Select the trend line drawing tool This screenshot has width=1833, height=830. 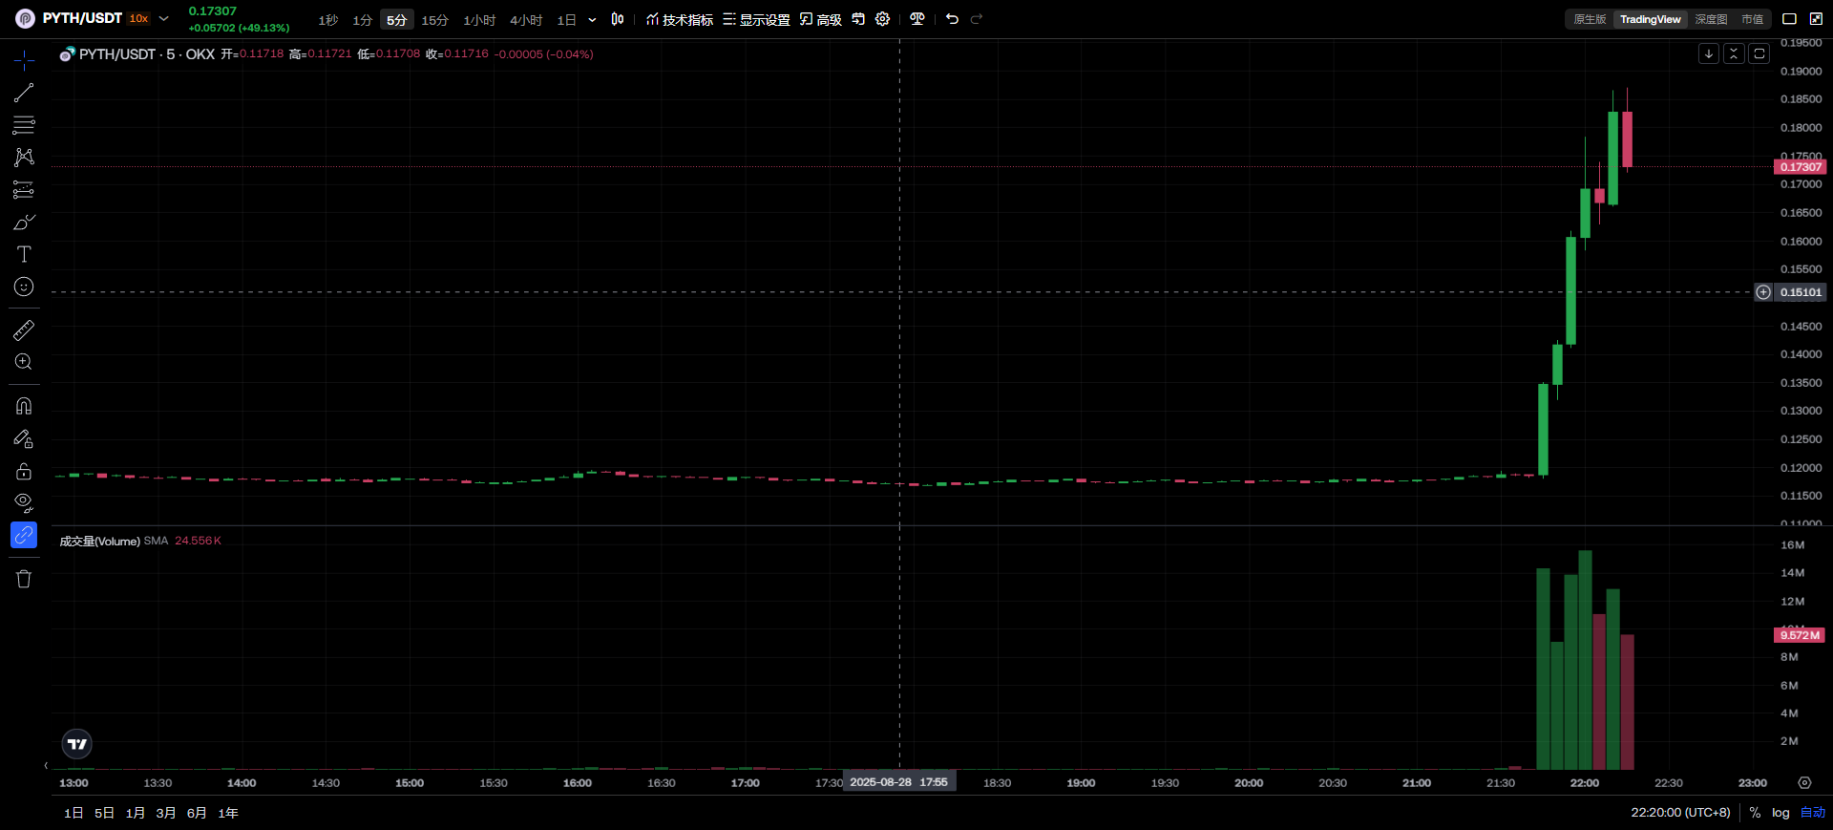click(24, 93)
